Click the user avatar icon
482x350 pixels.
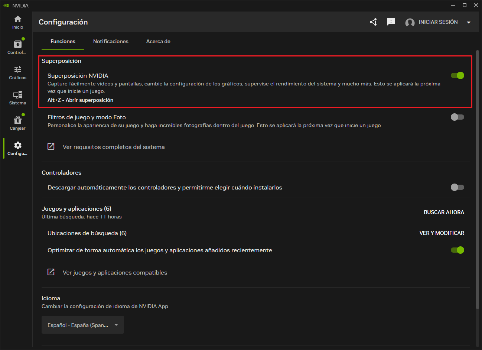(x=410, y=22)
